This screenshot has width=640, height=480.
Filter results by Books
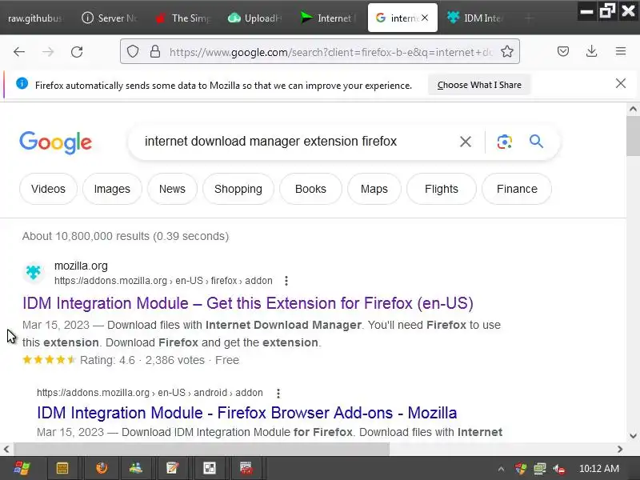310,189
